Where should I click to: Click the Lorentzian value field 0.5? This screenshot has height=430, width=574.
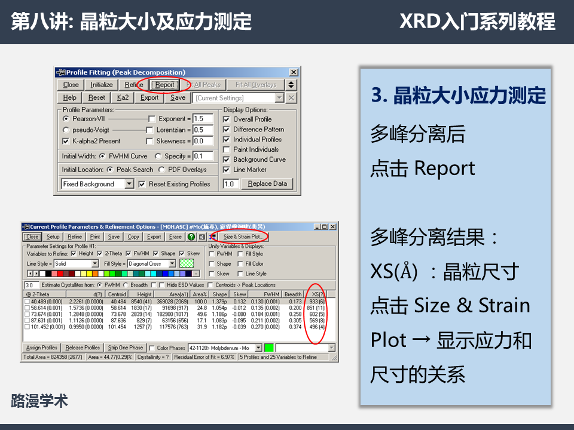click(x=203, y=130)
